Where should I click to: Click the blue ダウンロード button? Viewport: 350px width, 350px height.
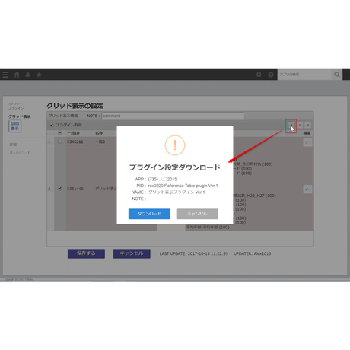(149, 214)
